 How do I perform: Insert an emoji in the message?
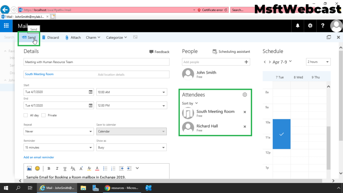[38, 168]
